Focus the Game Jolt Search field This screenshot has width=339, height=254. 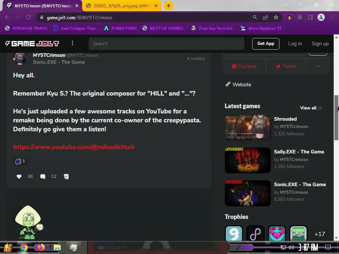167,44
